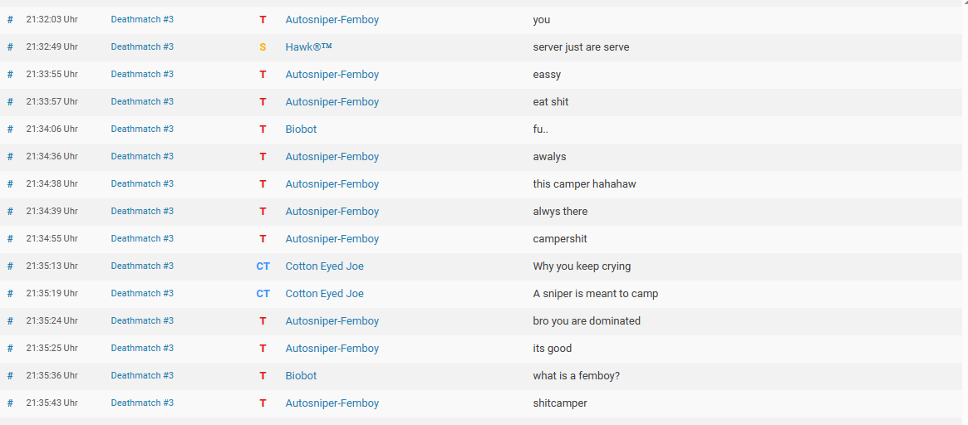The height and width of the screenshot is (425, 968).
Task: Click the 'this camper hahahaw' message text
Action: click(x=584, y=183)
